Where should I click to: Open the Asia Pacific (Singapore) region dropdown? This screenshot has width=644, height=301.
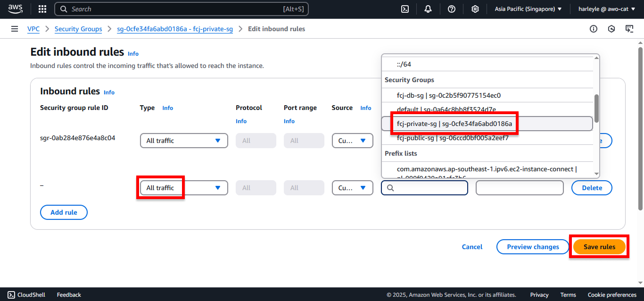click(528, 9)
